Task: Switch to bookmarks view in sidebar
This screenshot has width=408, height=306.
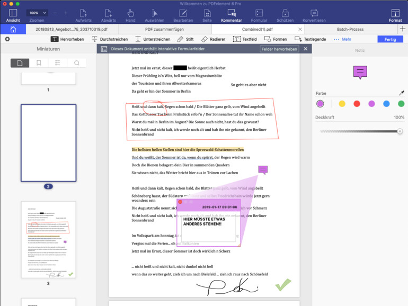Action: pyautogui.click(x=39, y=63)
